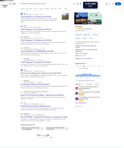Open the Redfin result for 7322 N Highway 97

[x=36, y=29]
